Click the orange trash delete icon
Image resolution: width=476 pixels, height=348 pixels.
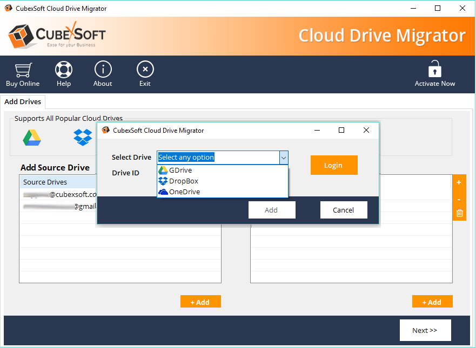(x=459, y=214)
